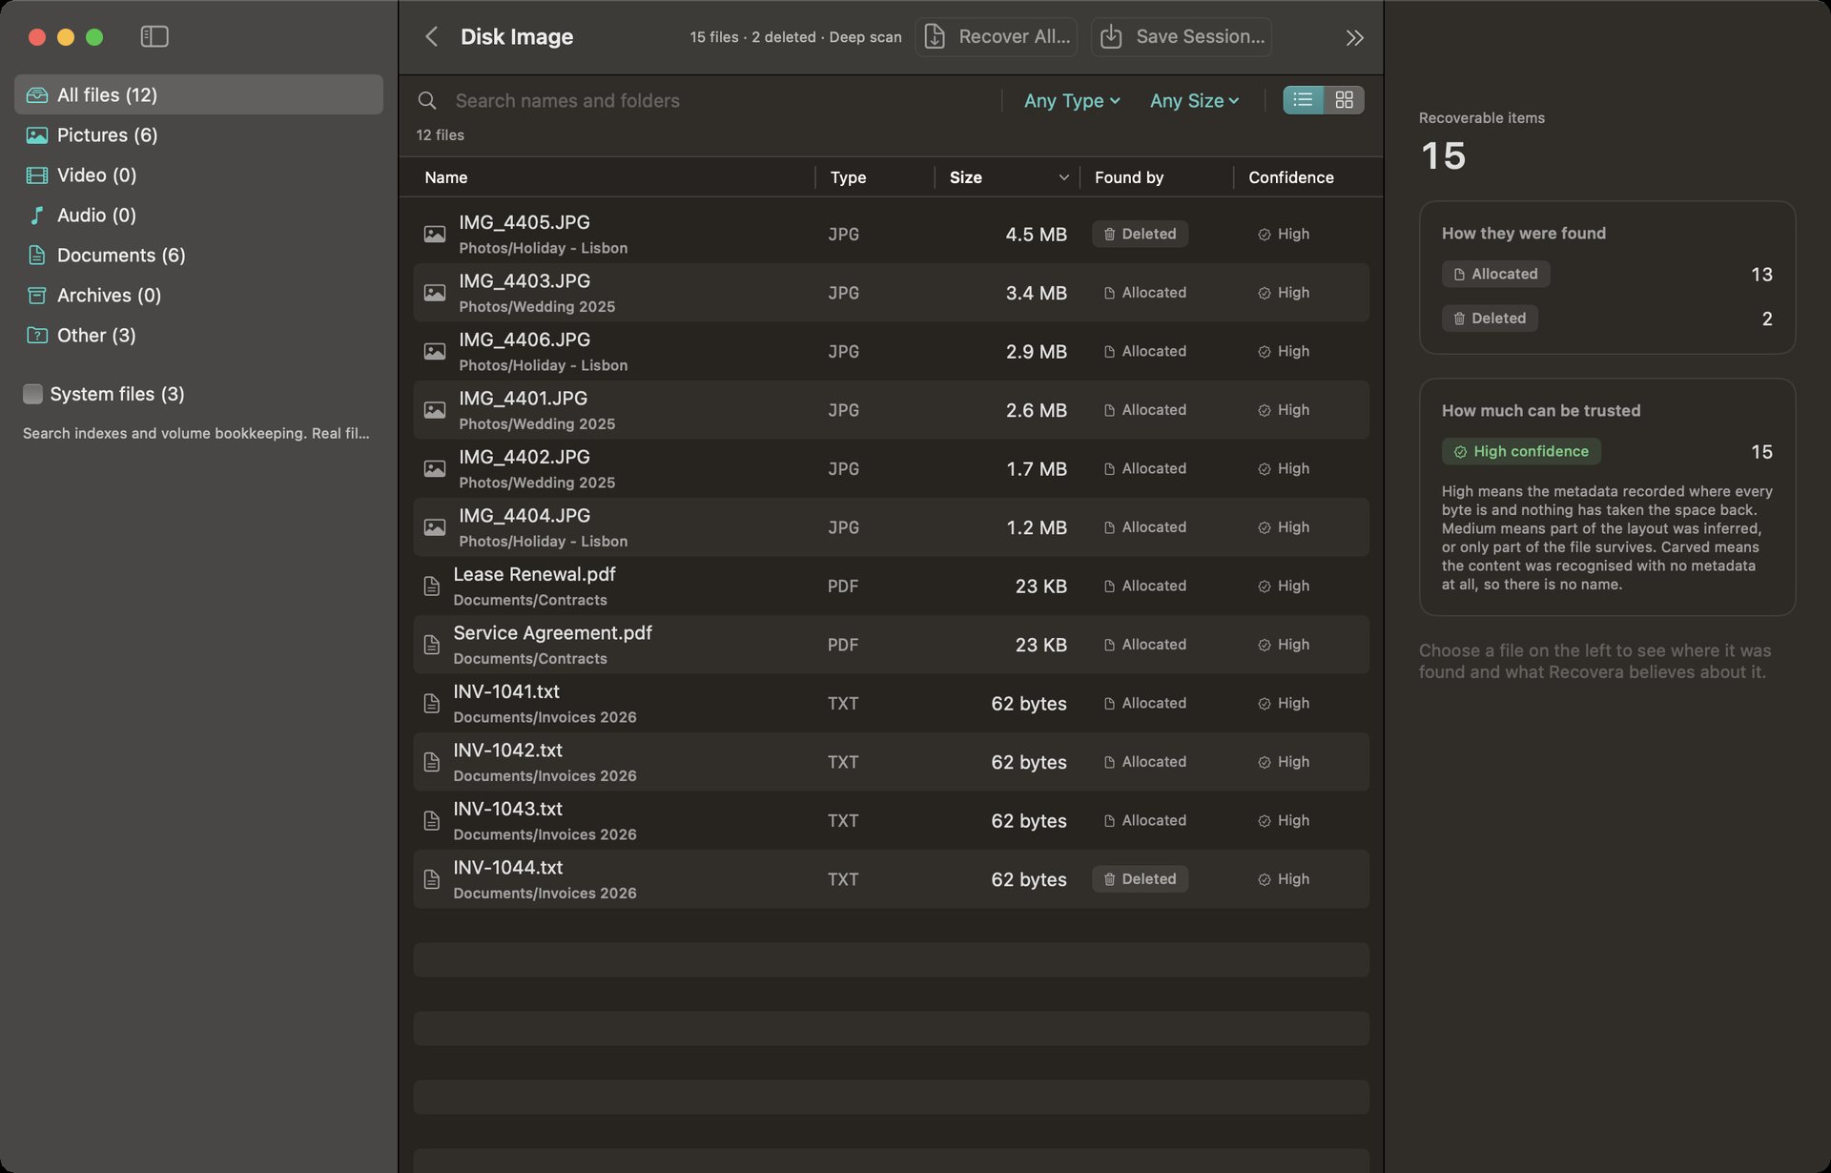This screenshot has width=1831, height=1173.
Task: Click the Name column header
Action: [445, 177]
